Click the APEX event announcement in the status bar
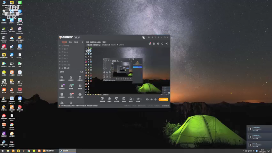 click(79, 106)
